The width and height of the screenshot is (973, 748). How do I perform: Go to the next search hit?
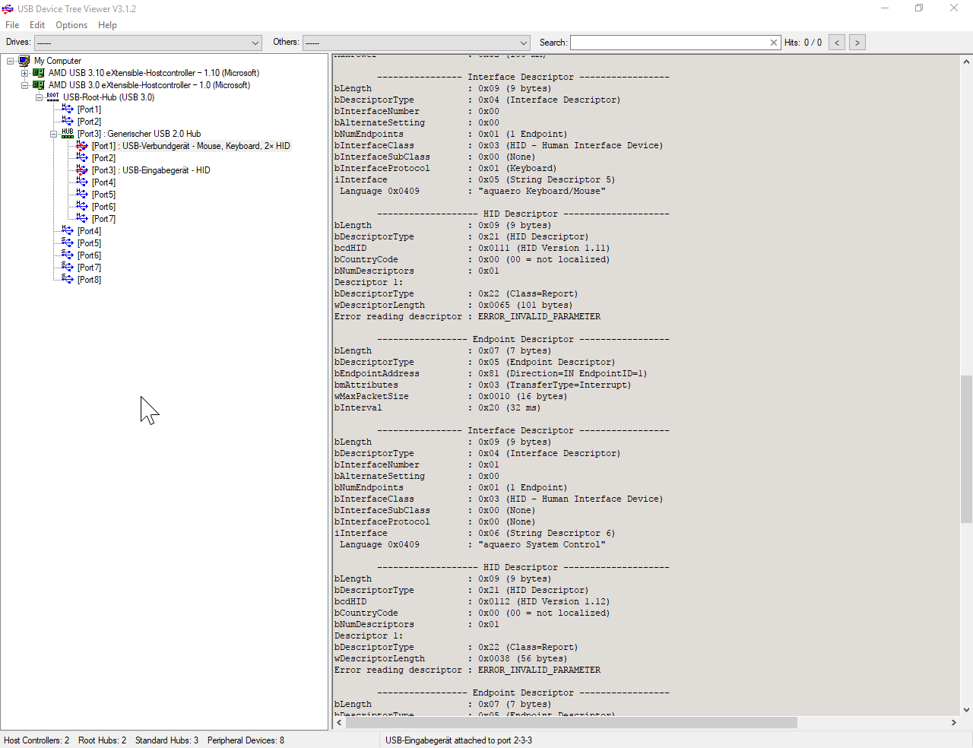(x=857, y=43)
